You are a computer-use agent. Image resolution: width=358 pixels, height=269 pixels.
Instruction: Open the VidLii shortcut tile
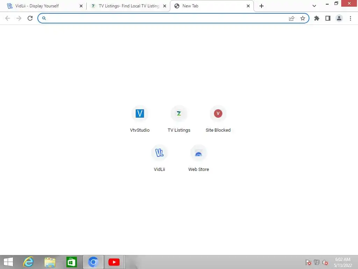tap(159, 153)
